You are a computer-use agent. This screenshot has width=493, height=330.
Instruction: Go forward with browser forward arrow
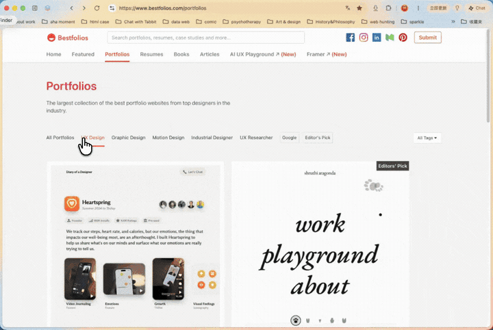pyautogui.click(x=84, y=8)
